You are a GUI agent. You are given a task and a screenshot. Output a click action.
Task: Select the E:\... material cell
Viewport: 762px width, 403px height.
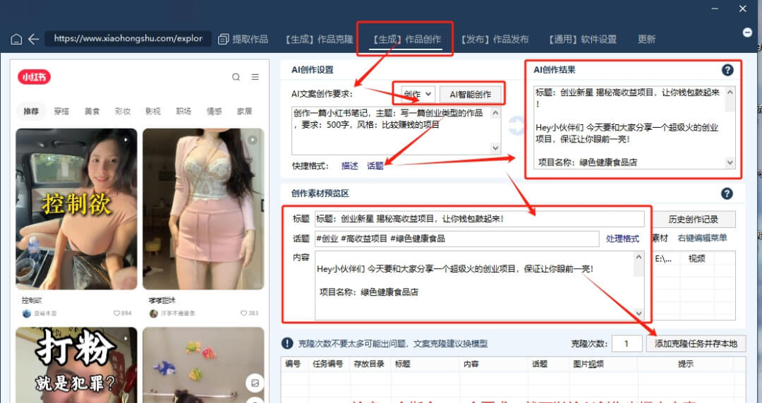pos(663,258)
